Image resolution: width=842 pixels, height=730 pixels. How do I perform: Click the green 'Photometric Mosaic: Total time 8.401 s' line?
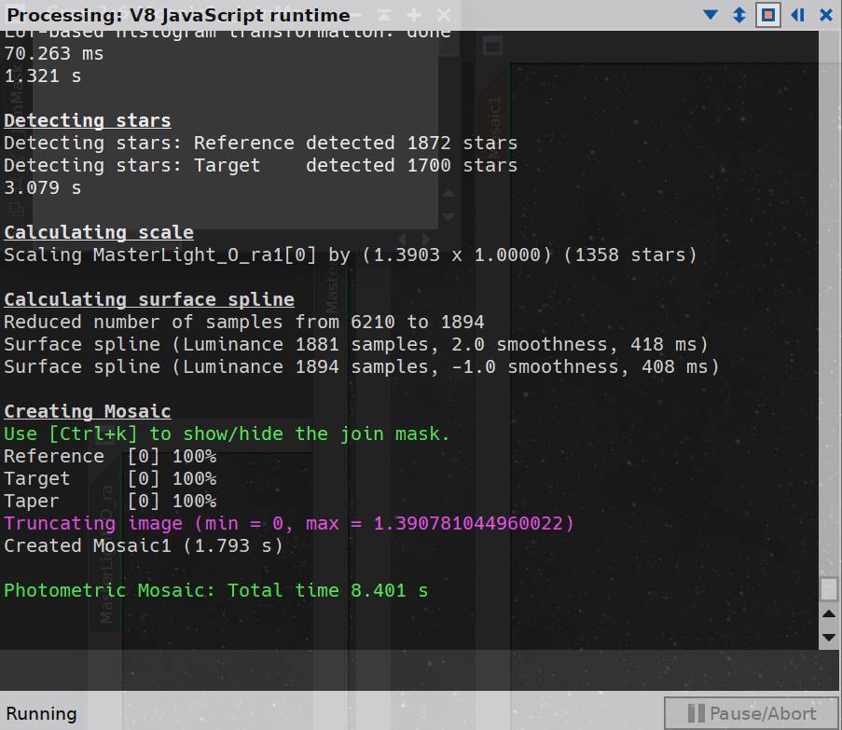[216, 591]
